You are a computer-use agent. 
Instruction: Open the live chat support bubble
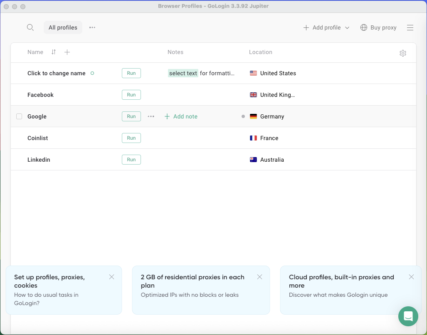408,316
